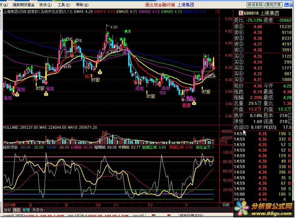Image resolution: width=295 pixels, height=218 pixels.
Task: Select the 管理 tab
Action: click(x=26, y=210)
